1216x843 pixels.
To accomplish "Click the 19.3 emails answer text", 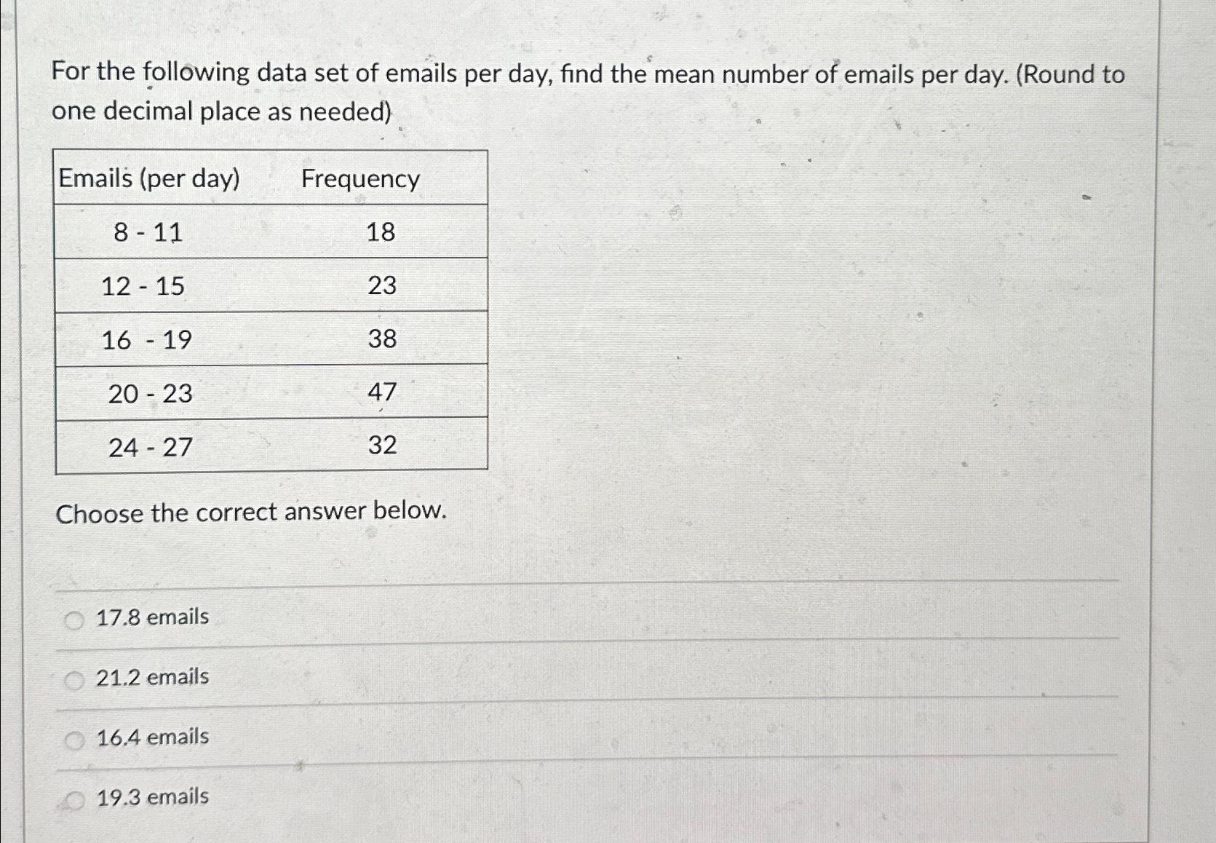I will (152, 797).
